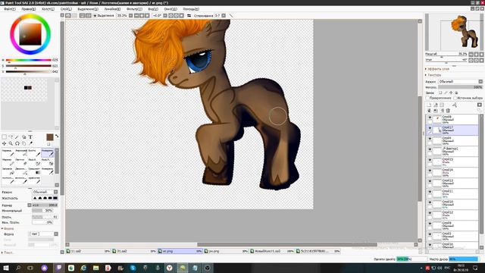Open the Файл menu
Viewport: 485px width, 273px height.
[9, 9]
